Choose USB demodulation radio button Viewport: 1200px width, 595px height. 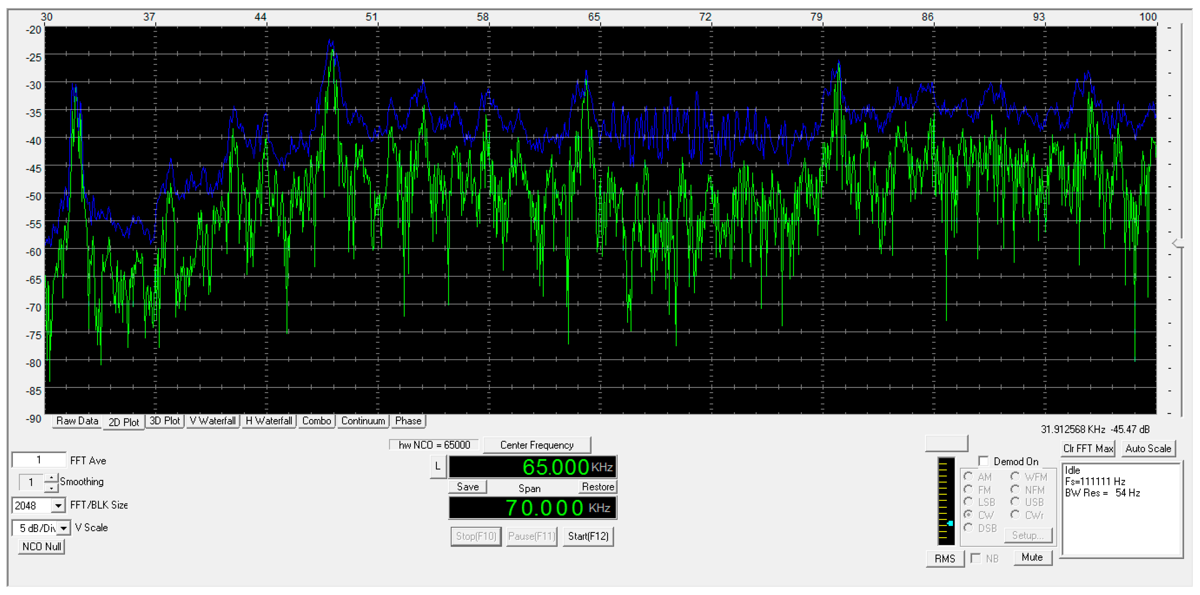point(1015,502)
